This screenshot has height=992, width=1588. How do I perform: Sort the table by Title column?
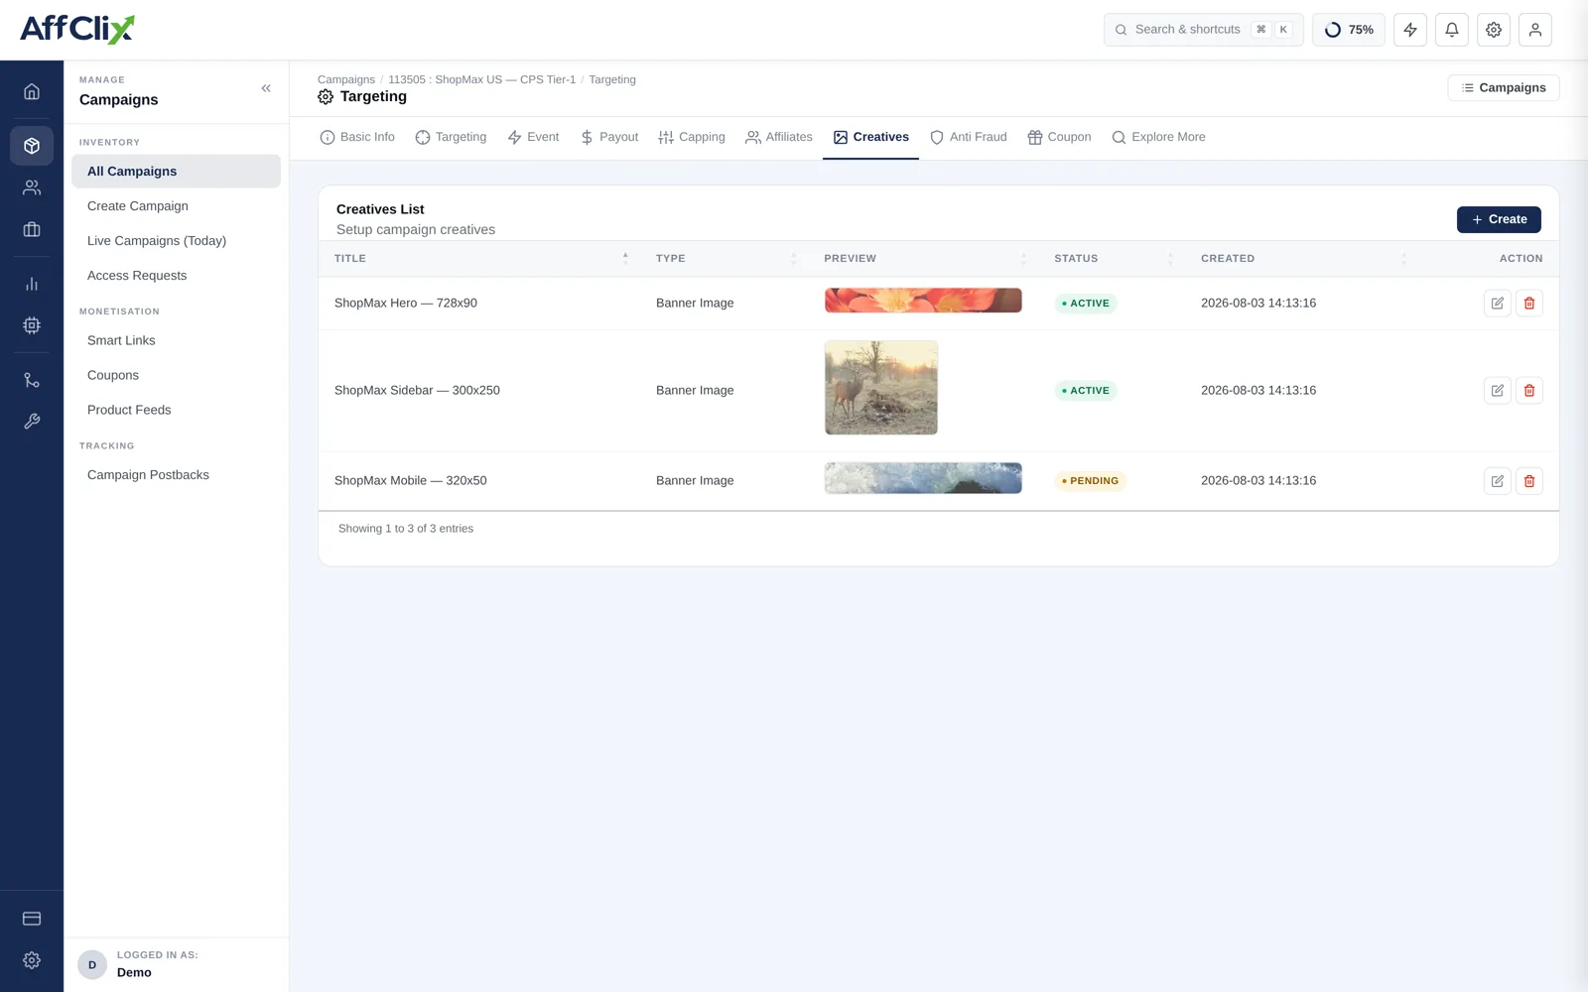(x=479, y=259)
